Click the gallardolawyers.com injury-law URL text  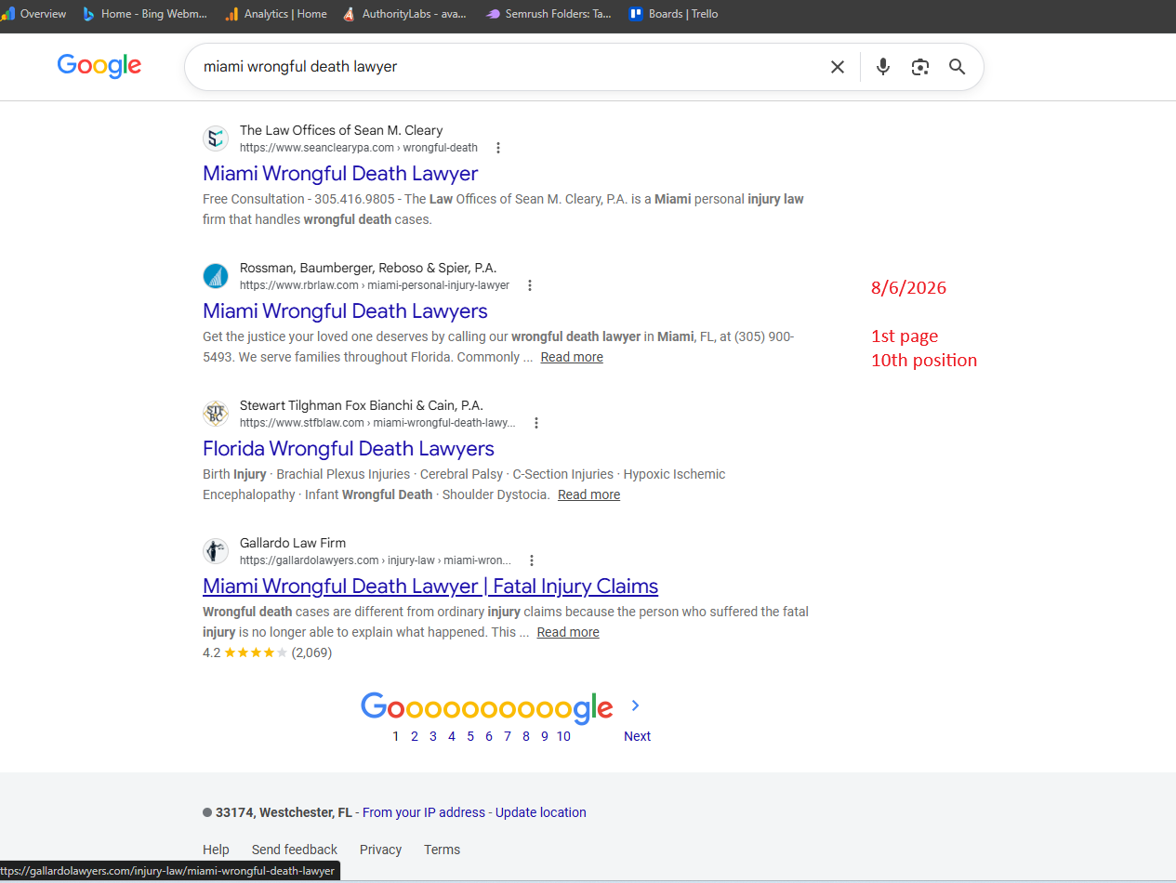pyautogui.click(x=376, y=560)
